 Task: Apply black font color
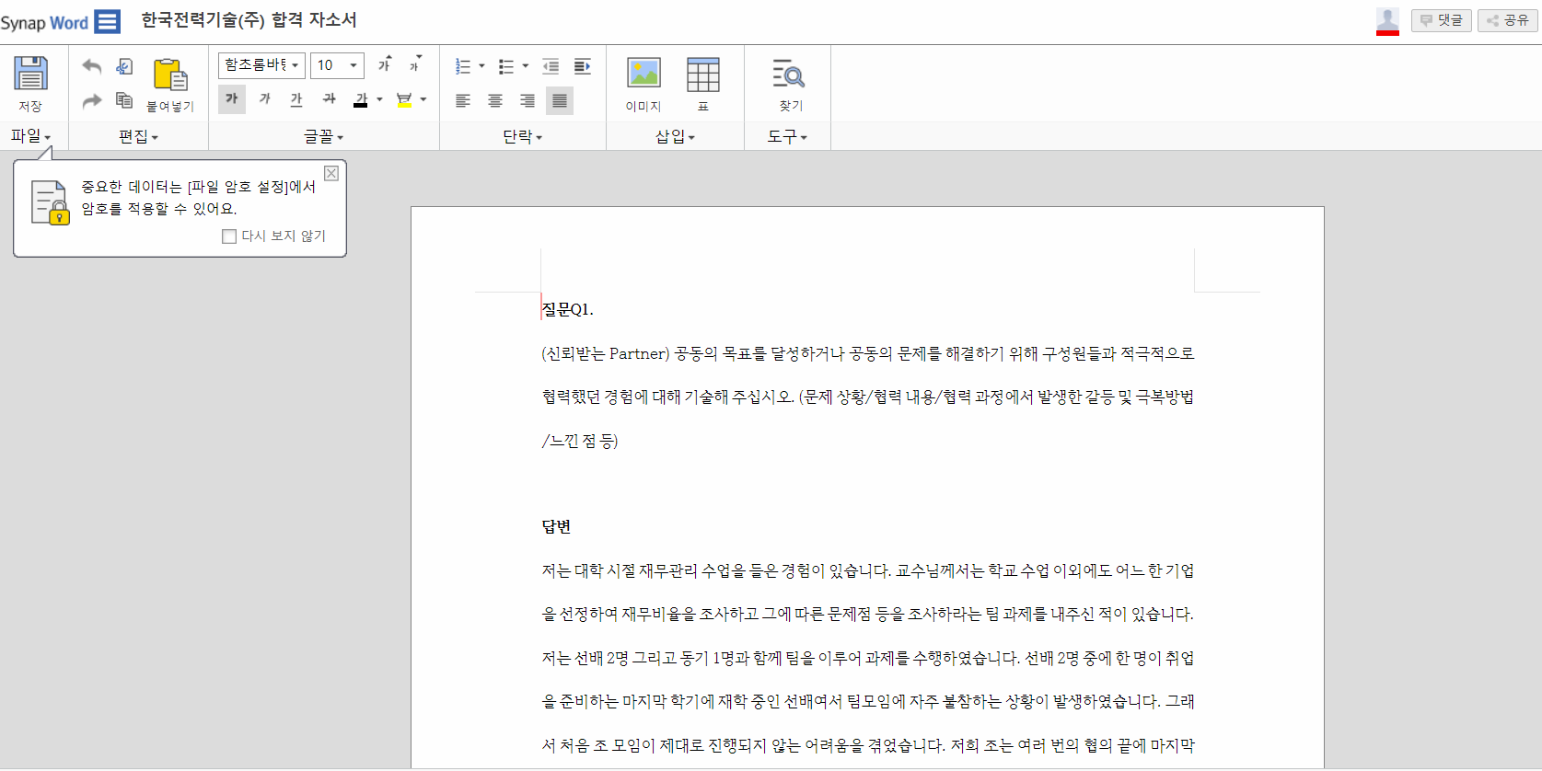361,99
